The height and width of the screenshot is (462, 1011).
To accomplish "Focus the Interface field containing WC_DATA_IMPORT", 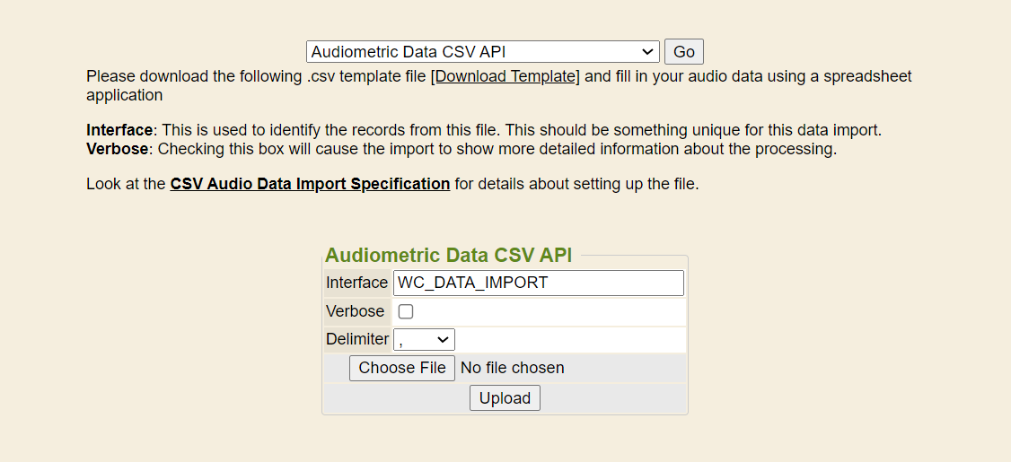I will pyautogui.click(x=538, y=283).
